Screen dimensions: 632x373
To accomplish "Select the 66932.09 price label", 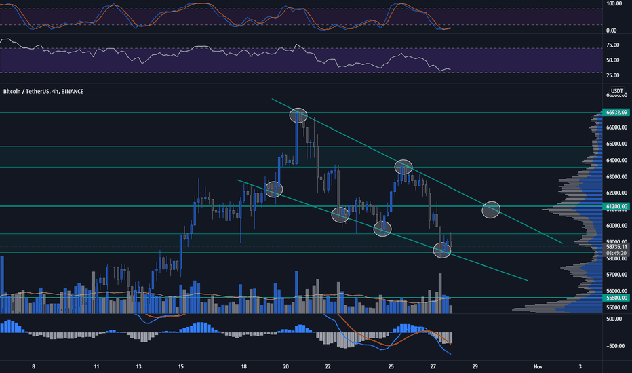I will point(616,112).
